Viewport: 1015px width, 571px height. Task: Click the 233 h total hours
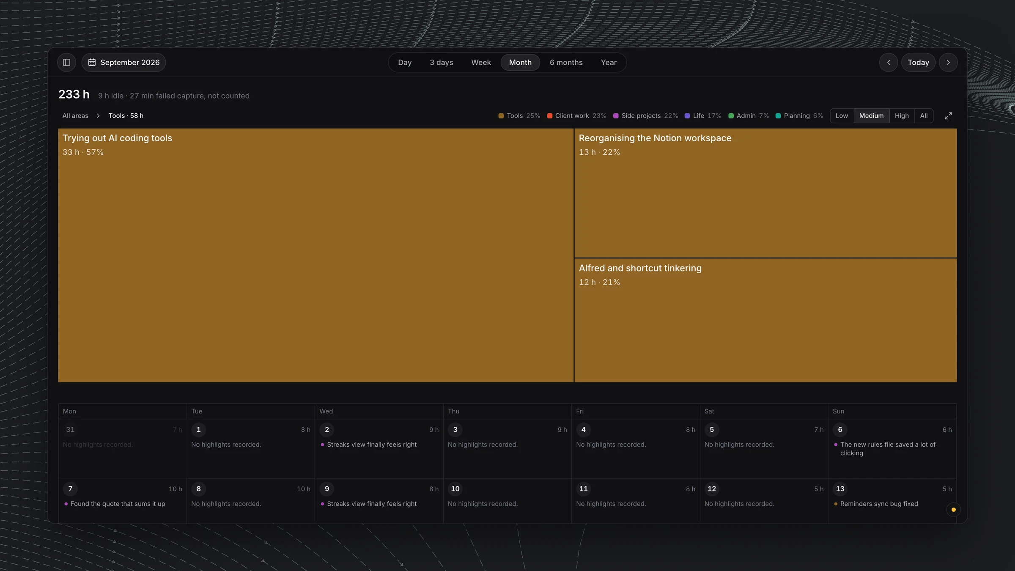tap(74, 94)
